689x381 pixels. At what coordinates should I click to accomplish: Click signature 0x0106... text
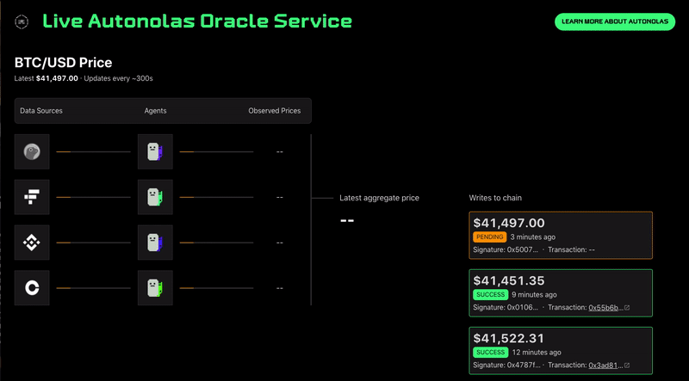coord(506,307)
